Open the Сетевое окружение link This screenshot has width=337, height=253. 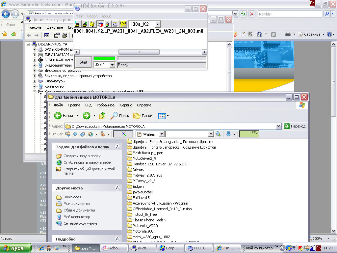[80, 223]
